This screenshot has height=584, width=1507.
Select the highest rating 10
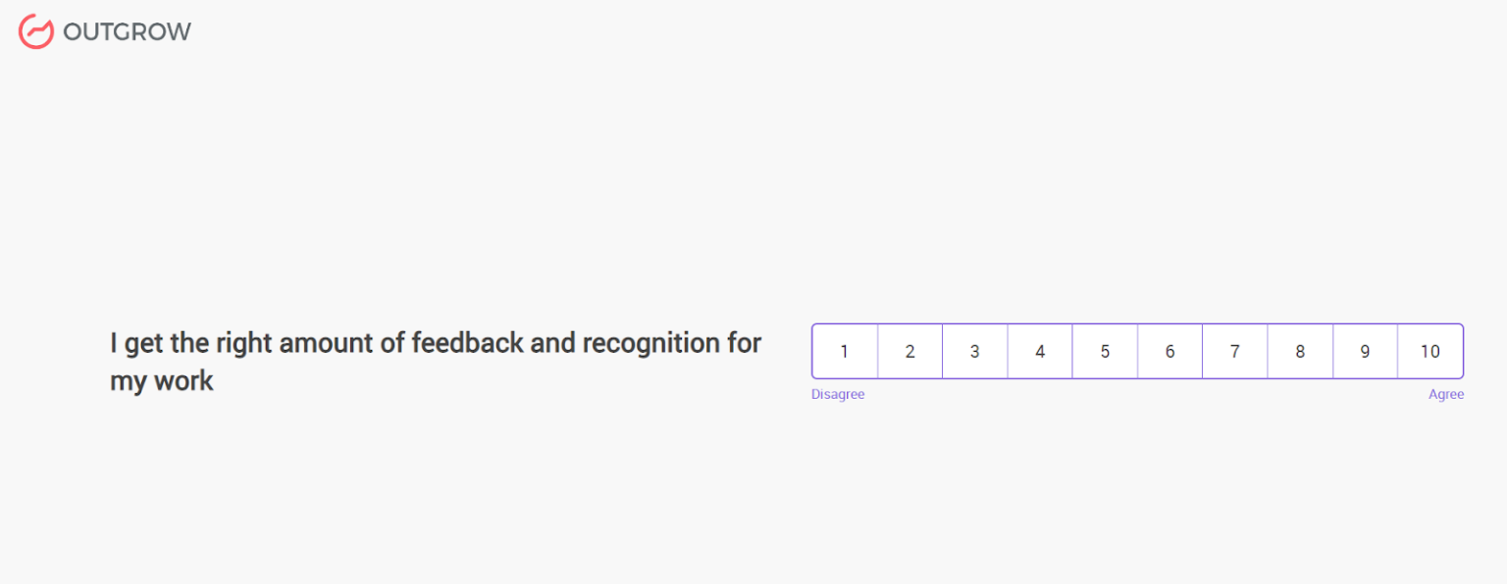(x=1430, y=351)
